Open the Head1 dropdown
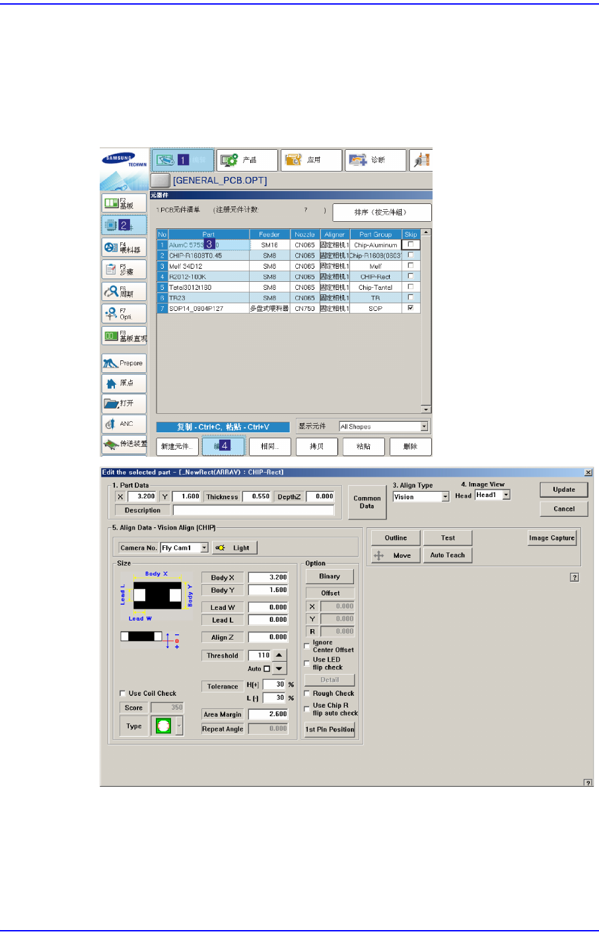This screenshot has height=938, width=599. [x=507, y=495]
